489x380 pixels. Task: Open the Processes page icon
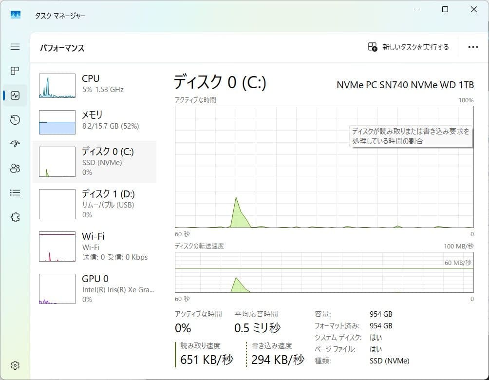15,71
